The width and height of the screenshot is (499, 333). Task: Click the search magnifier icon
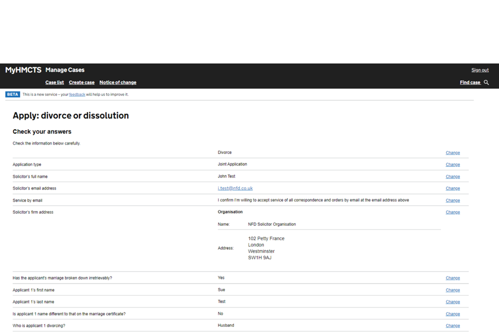pos(487,83)
